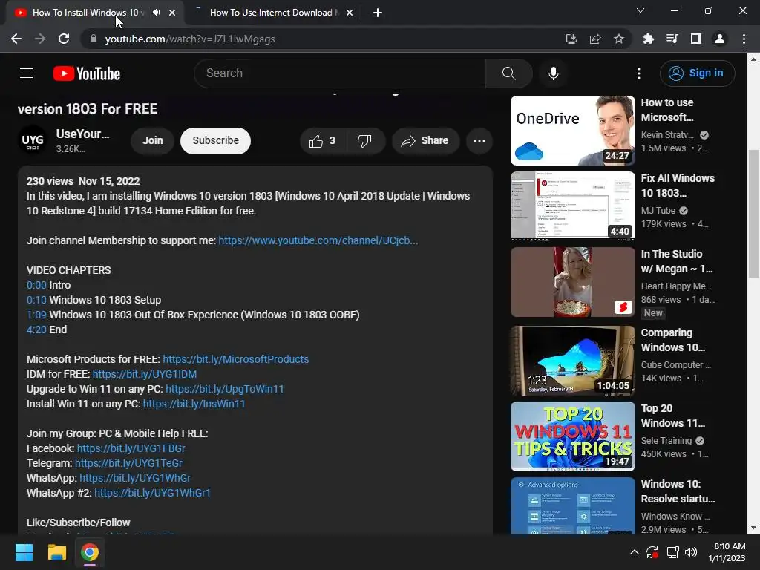Open Comparing Windows 10 video thumbnail
The image size is (760, 570).
click(572, 361)
